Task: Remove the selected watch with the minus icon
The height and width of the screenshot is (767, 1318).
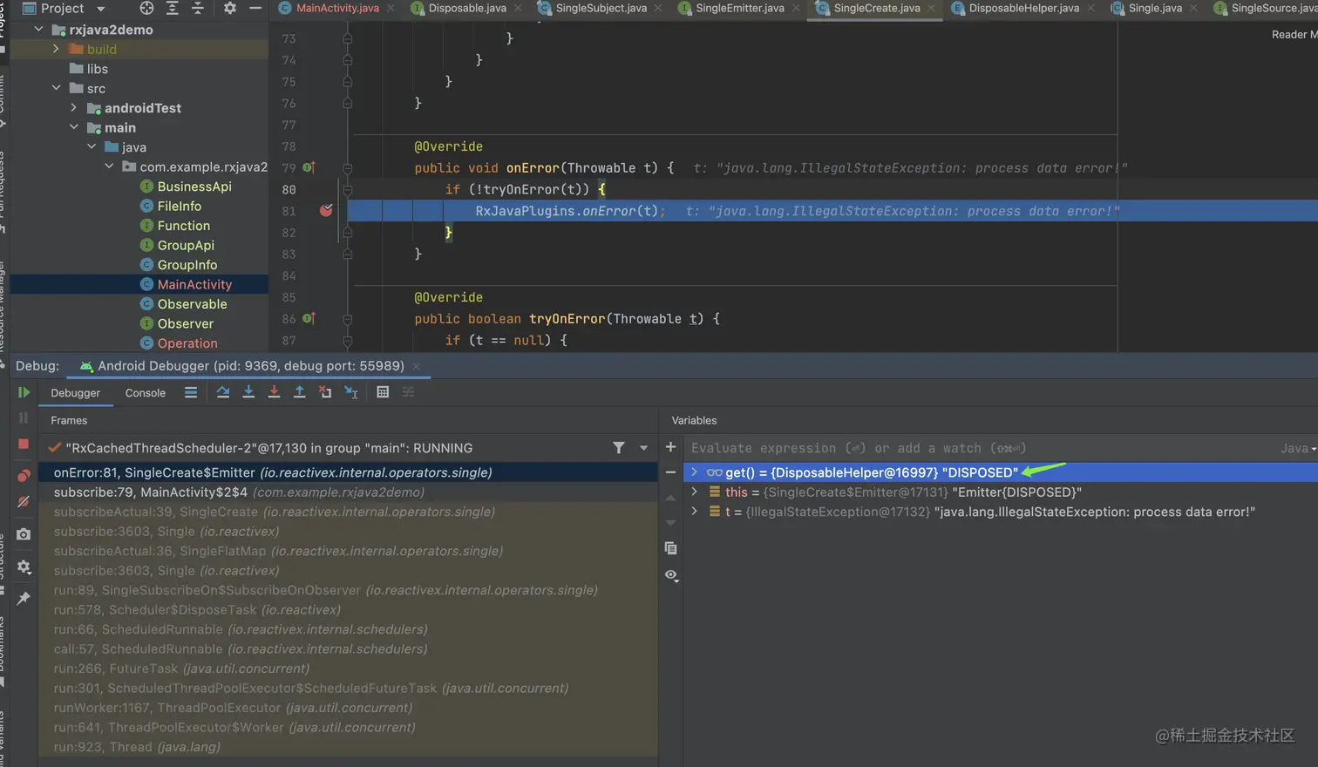Action: point(670,472)
